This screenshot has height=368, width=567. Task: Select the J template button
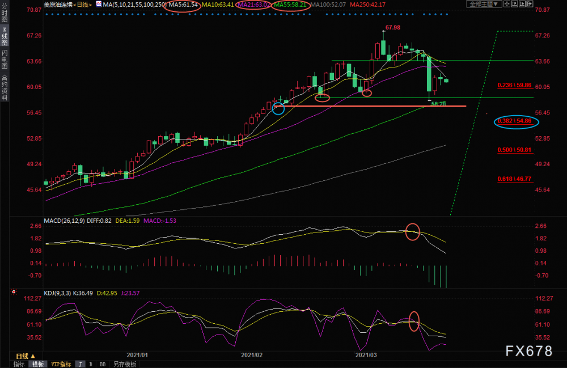[81, 364]
